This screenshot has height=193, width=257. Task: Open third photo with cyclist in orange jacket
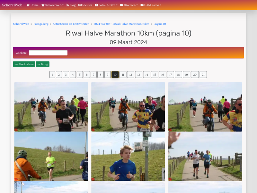(x=205, y=107)
